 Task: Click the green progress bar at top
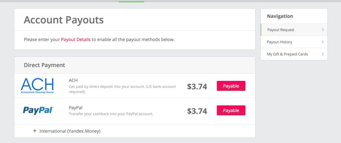click(131, 2)
